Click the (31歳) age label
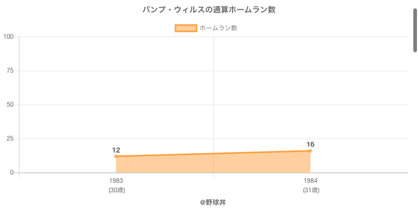418x209 pixels. pos(310,190)
